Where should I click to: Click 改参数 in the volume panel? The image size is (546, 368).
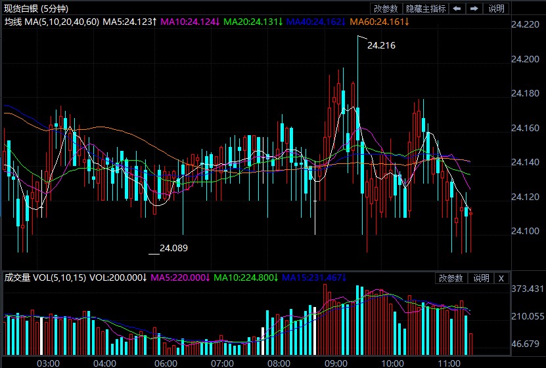pyautogui.click(x=451, y=278)
